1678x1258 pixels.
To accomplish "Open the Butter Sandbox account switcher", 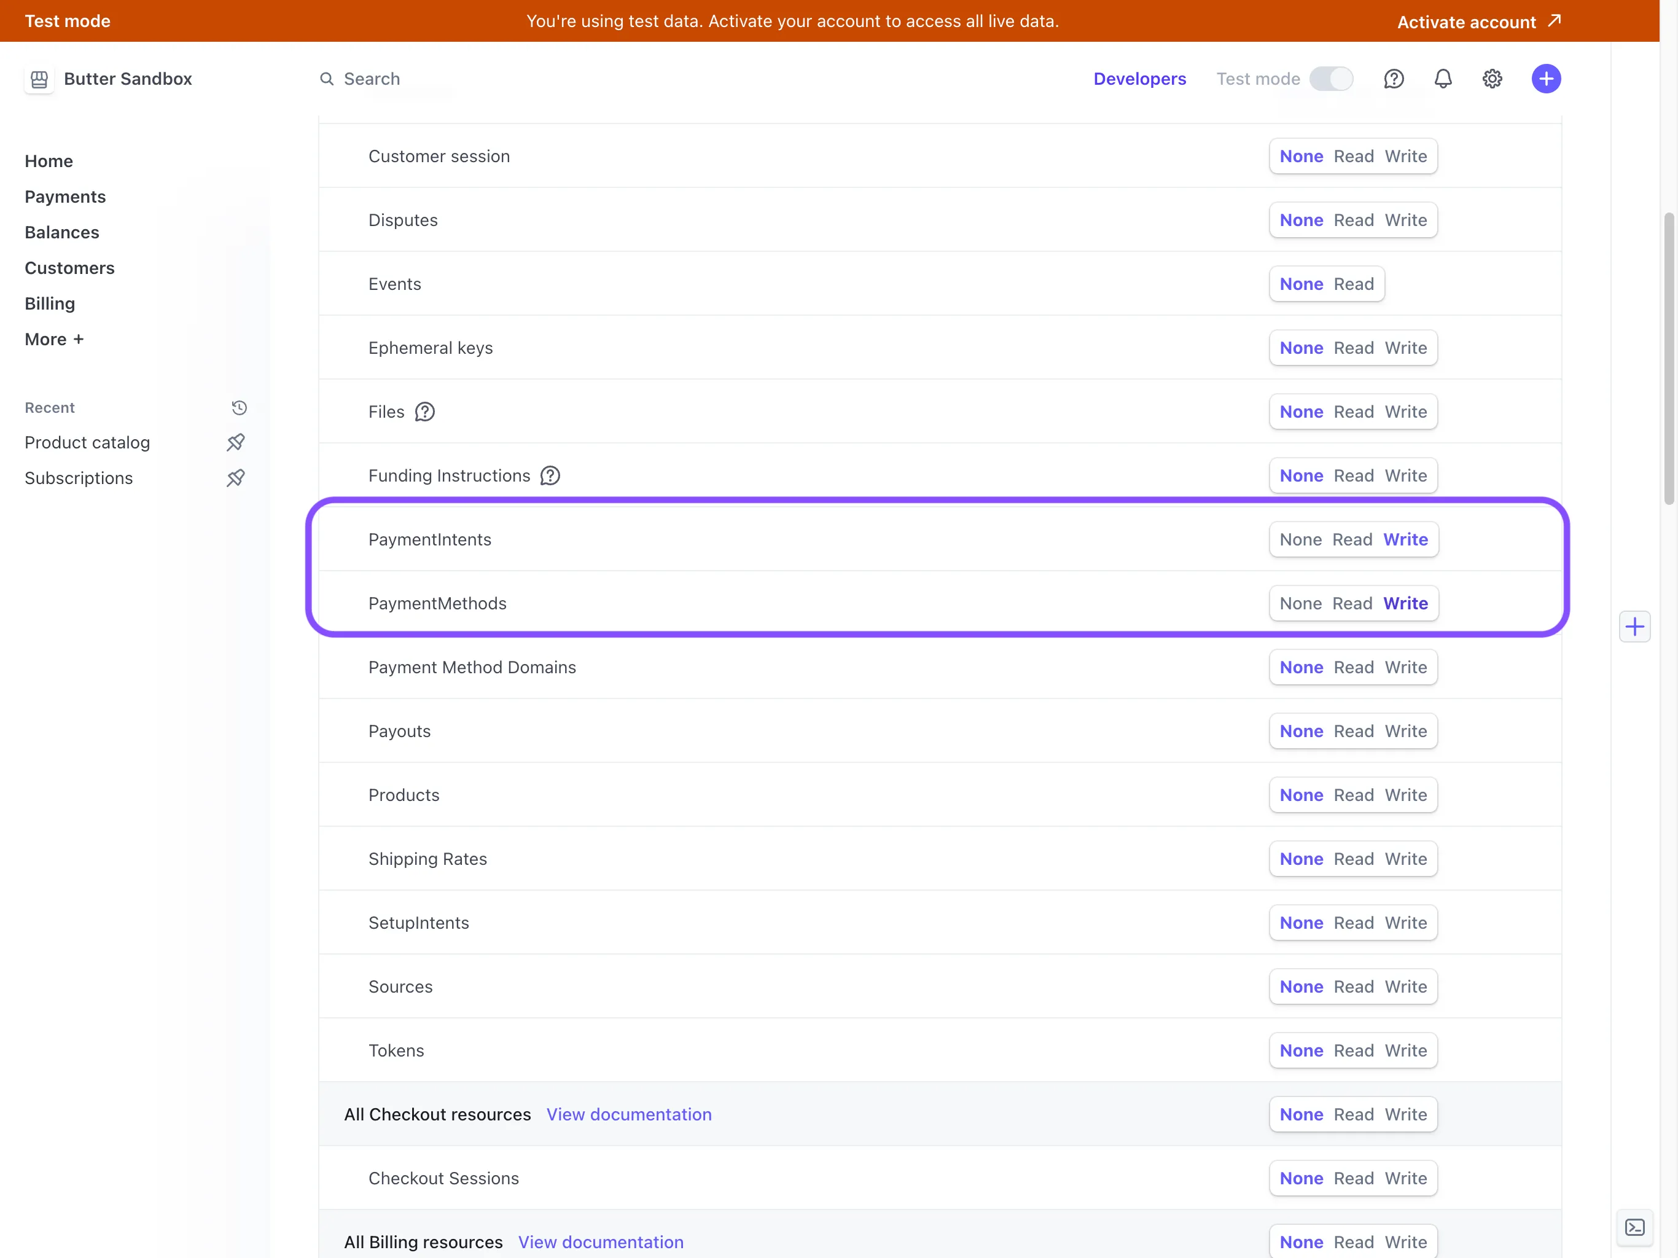I will (x=109, y=79).
